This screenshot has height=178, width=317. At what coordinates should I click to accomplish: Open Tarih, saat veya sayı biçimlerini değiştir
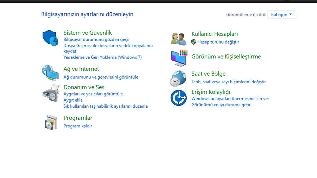click(x=229, y=82)
